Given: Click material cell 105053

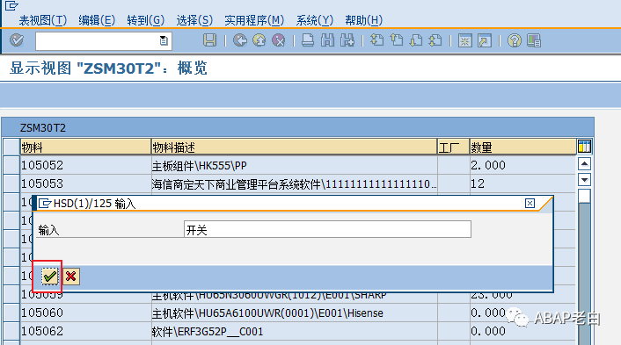Looking at the screenshot, I should (85, 183).
